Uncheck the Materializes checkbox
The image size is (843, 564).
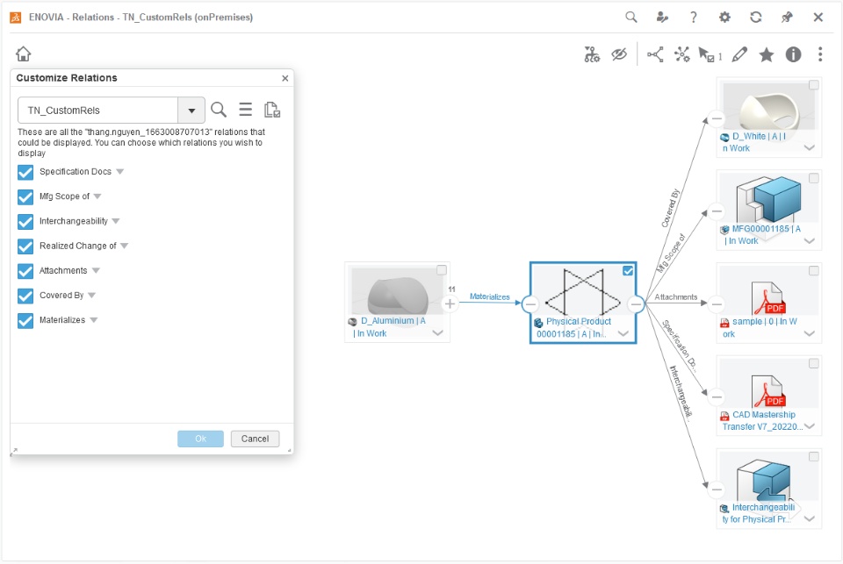coord(25,320)
